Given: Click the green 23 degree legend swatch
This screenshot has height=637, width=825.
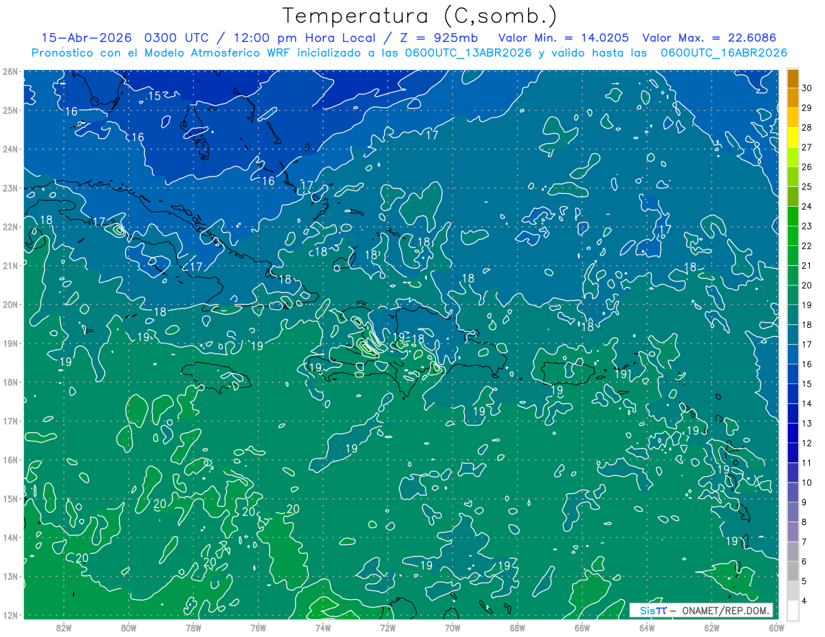Looking at the screenshot, I should (793, 216).
